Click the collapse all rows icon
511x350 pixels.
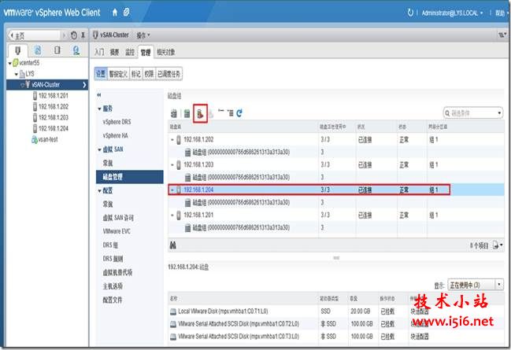tap(221, 112)
